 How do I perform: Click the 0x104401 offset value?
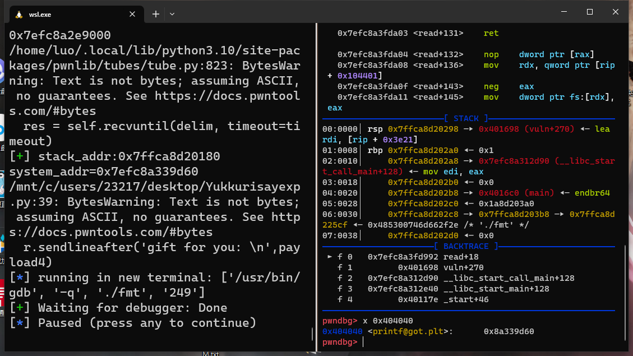pyautogui.click(x=357, y=76)
